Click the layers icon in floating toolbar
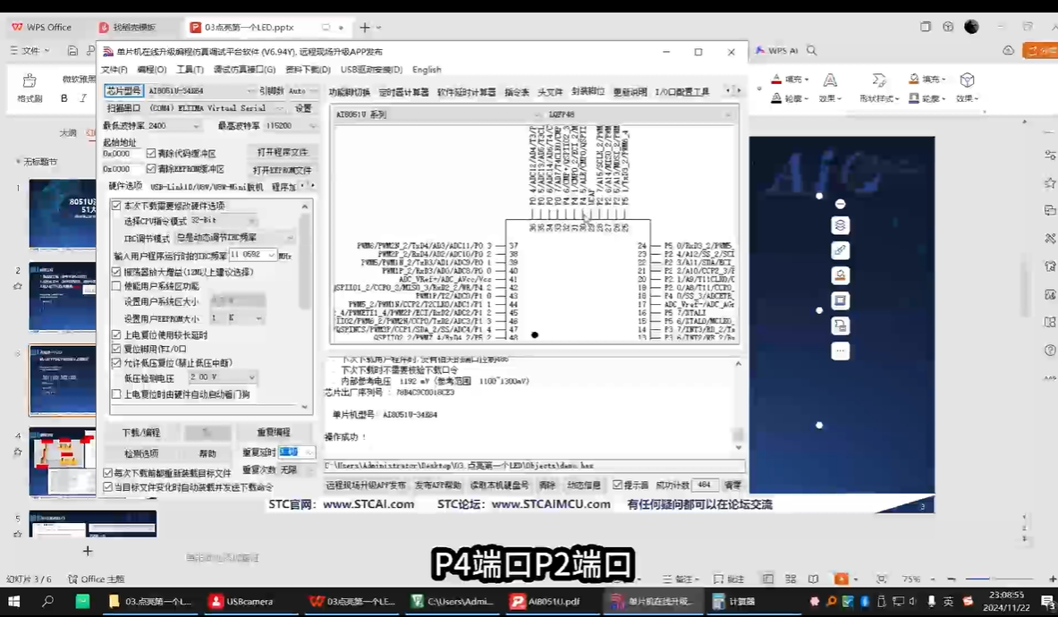Screen dimensions: 1058x617 (840, 225)
